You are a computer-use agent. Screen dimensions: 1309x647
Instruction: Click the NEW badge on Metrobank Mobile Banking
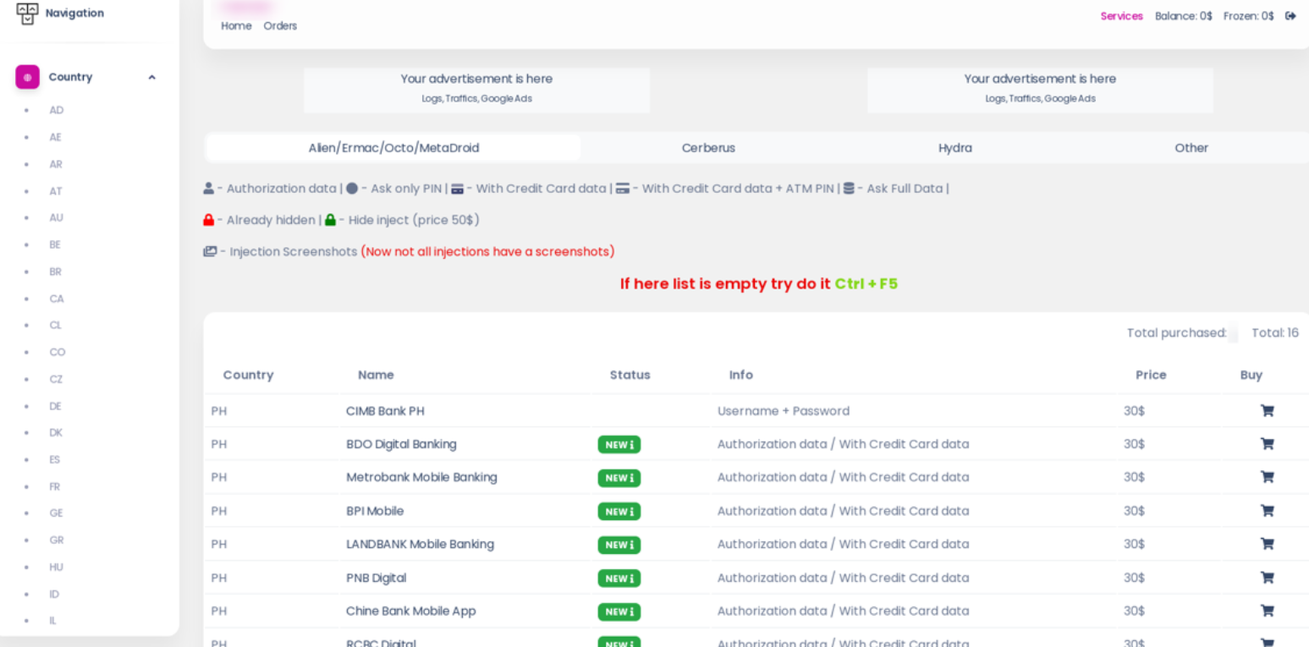click(619, 478)
